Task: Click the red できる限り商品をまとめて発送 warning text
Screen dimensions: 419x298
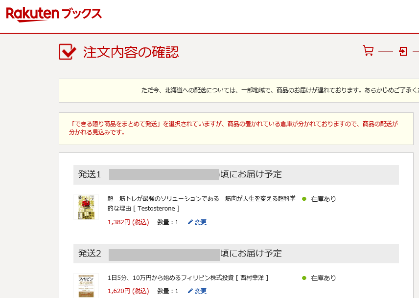Action: pos(233,128)
